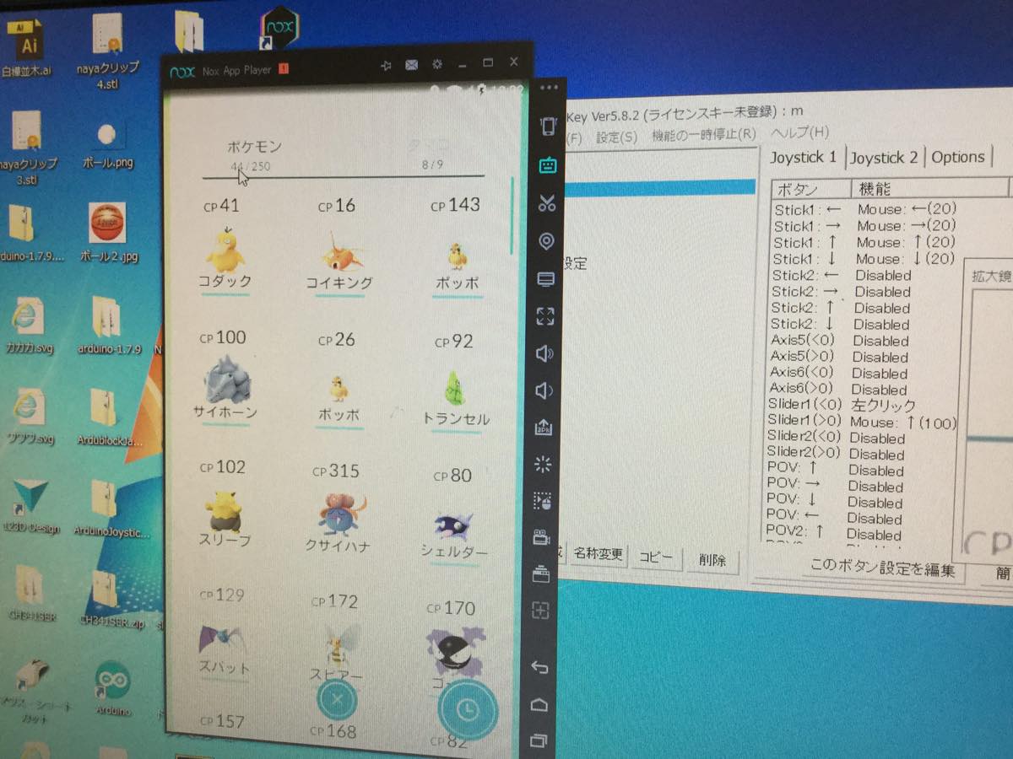The image size is (1013, 759).
Task: Open the multi-instance plus icon in Nox
Action: tap(541, 610)
